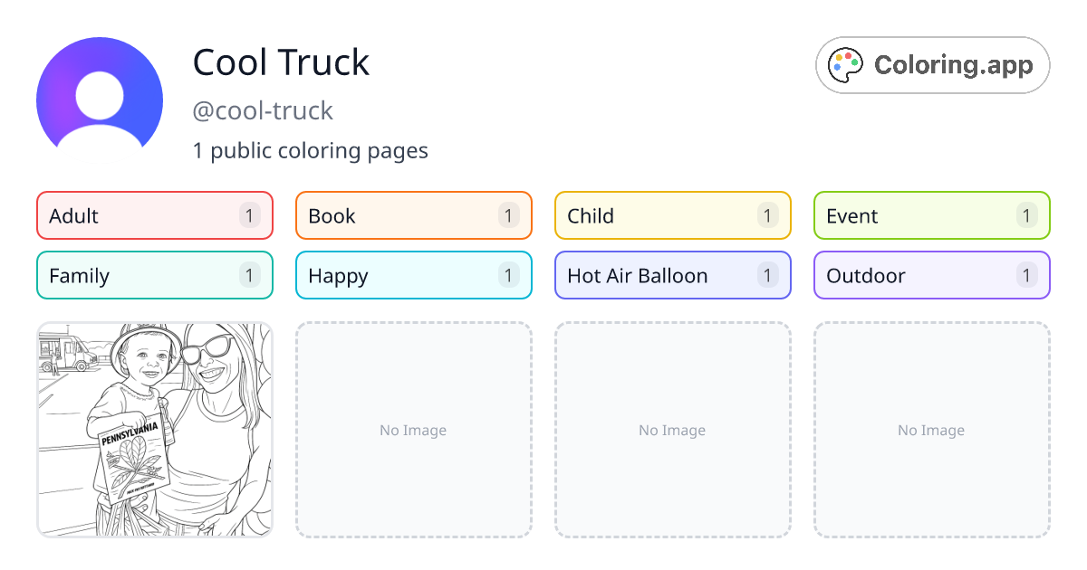Toggle the Adult category filter off
Screen dimensions: 1087x570
click(x=154, y=215)
